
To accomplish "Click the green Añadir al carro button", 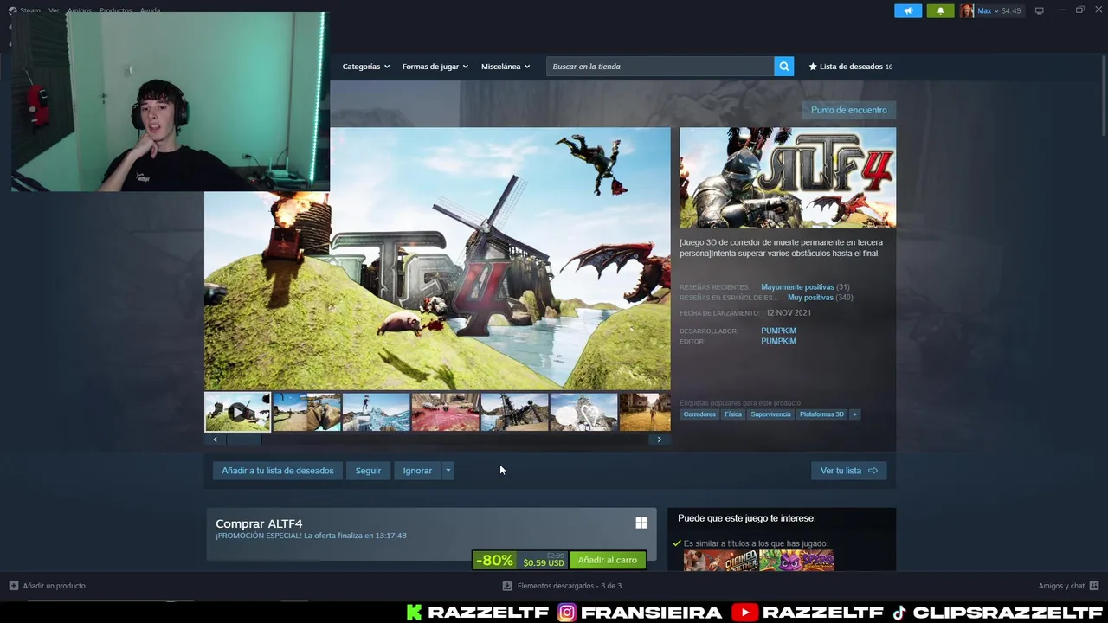I will coord(607,560).
